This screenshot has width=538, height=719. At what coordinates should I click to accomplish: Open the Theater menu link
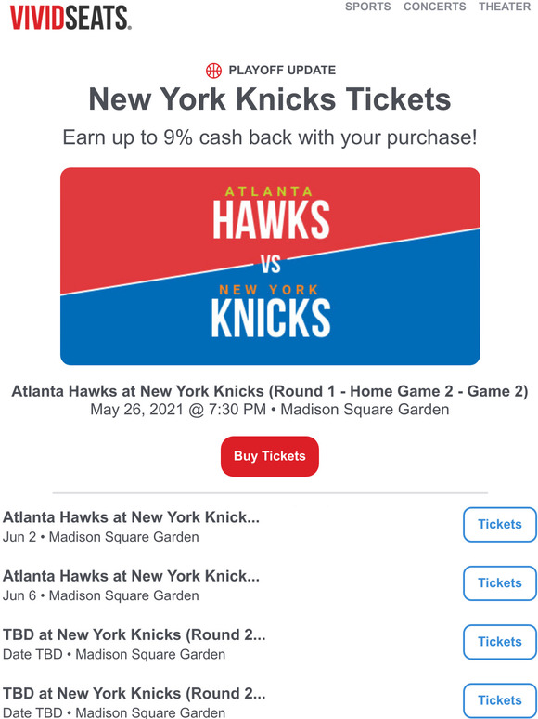pyautogui.click(x=505, y=7)
